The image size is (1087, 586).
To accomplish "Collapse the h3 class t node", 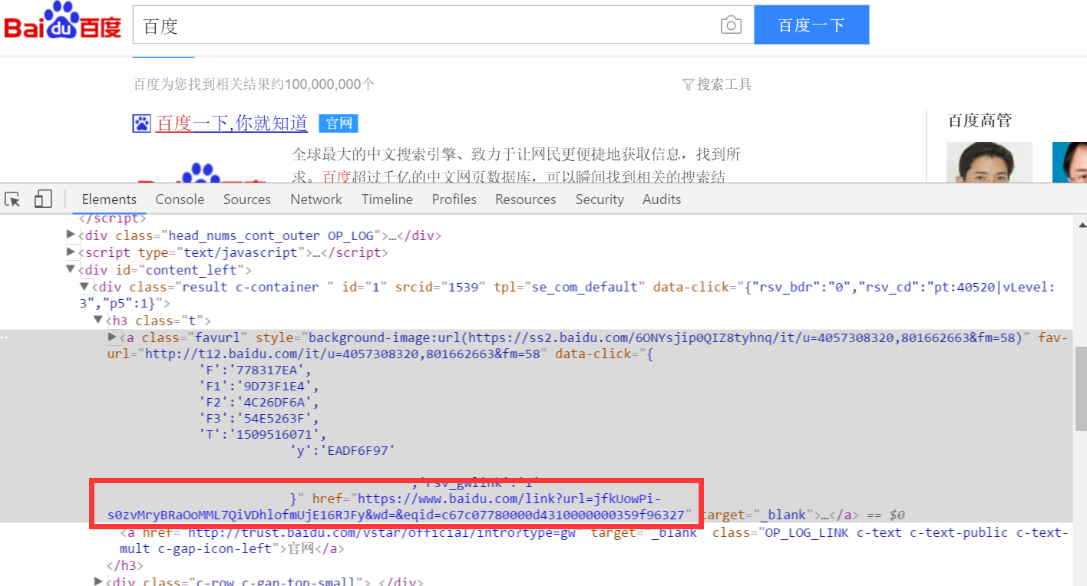I will (x=98, y=320).
